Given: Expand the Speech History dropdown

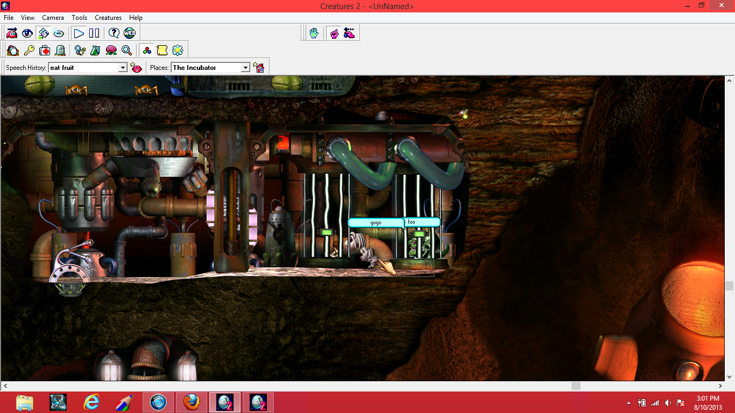Looking at the screenshot, I should click(x=123, y=68).
